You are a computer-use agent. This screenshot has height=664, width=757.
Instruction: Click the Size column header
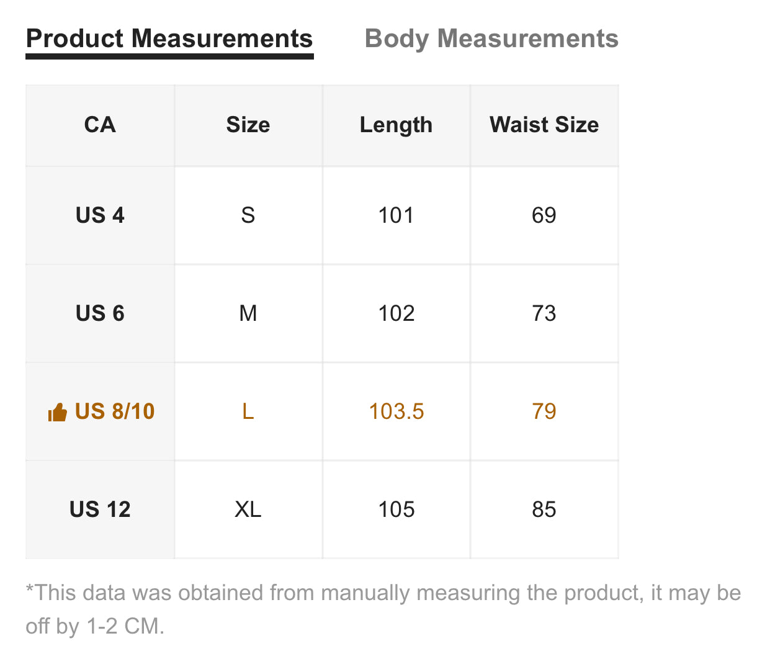(248, 125)
